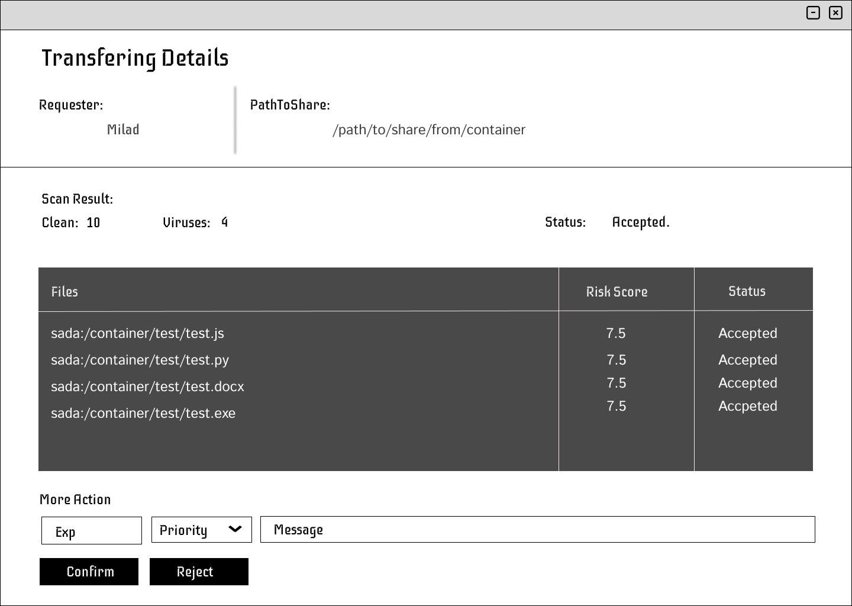Screen dimensions: 852x606
Task: Click the misspelled 'Accpeted' status cell
Action: point(747,406)
